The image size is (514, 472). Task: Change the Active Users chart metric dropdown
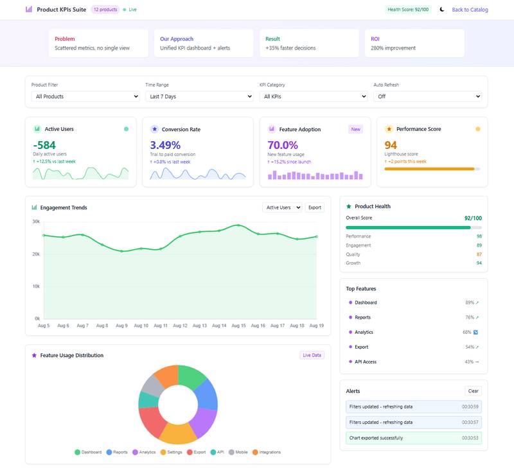pos(282,207)
